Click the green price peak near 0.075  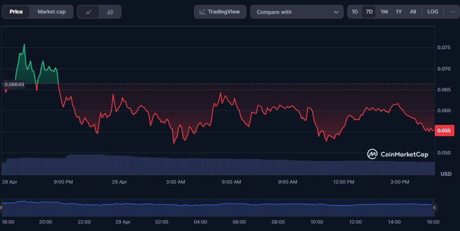click(24, 45)
